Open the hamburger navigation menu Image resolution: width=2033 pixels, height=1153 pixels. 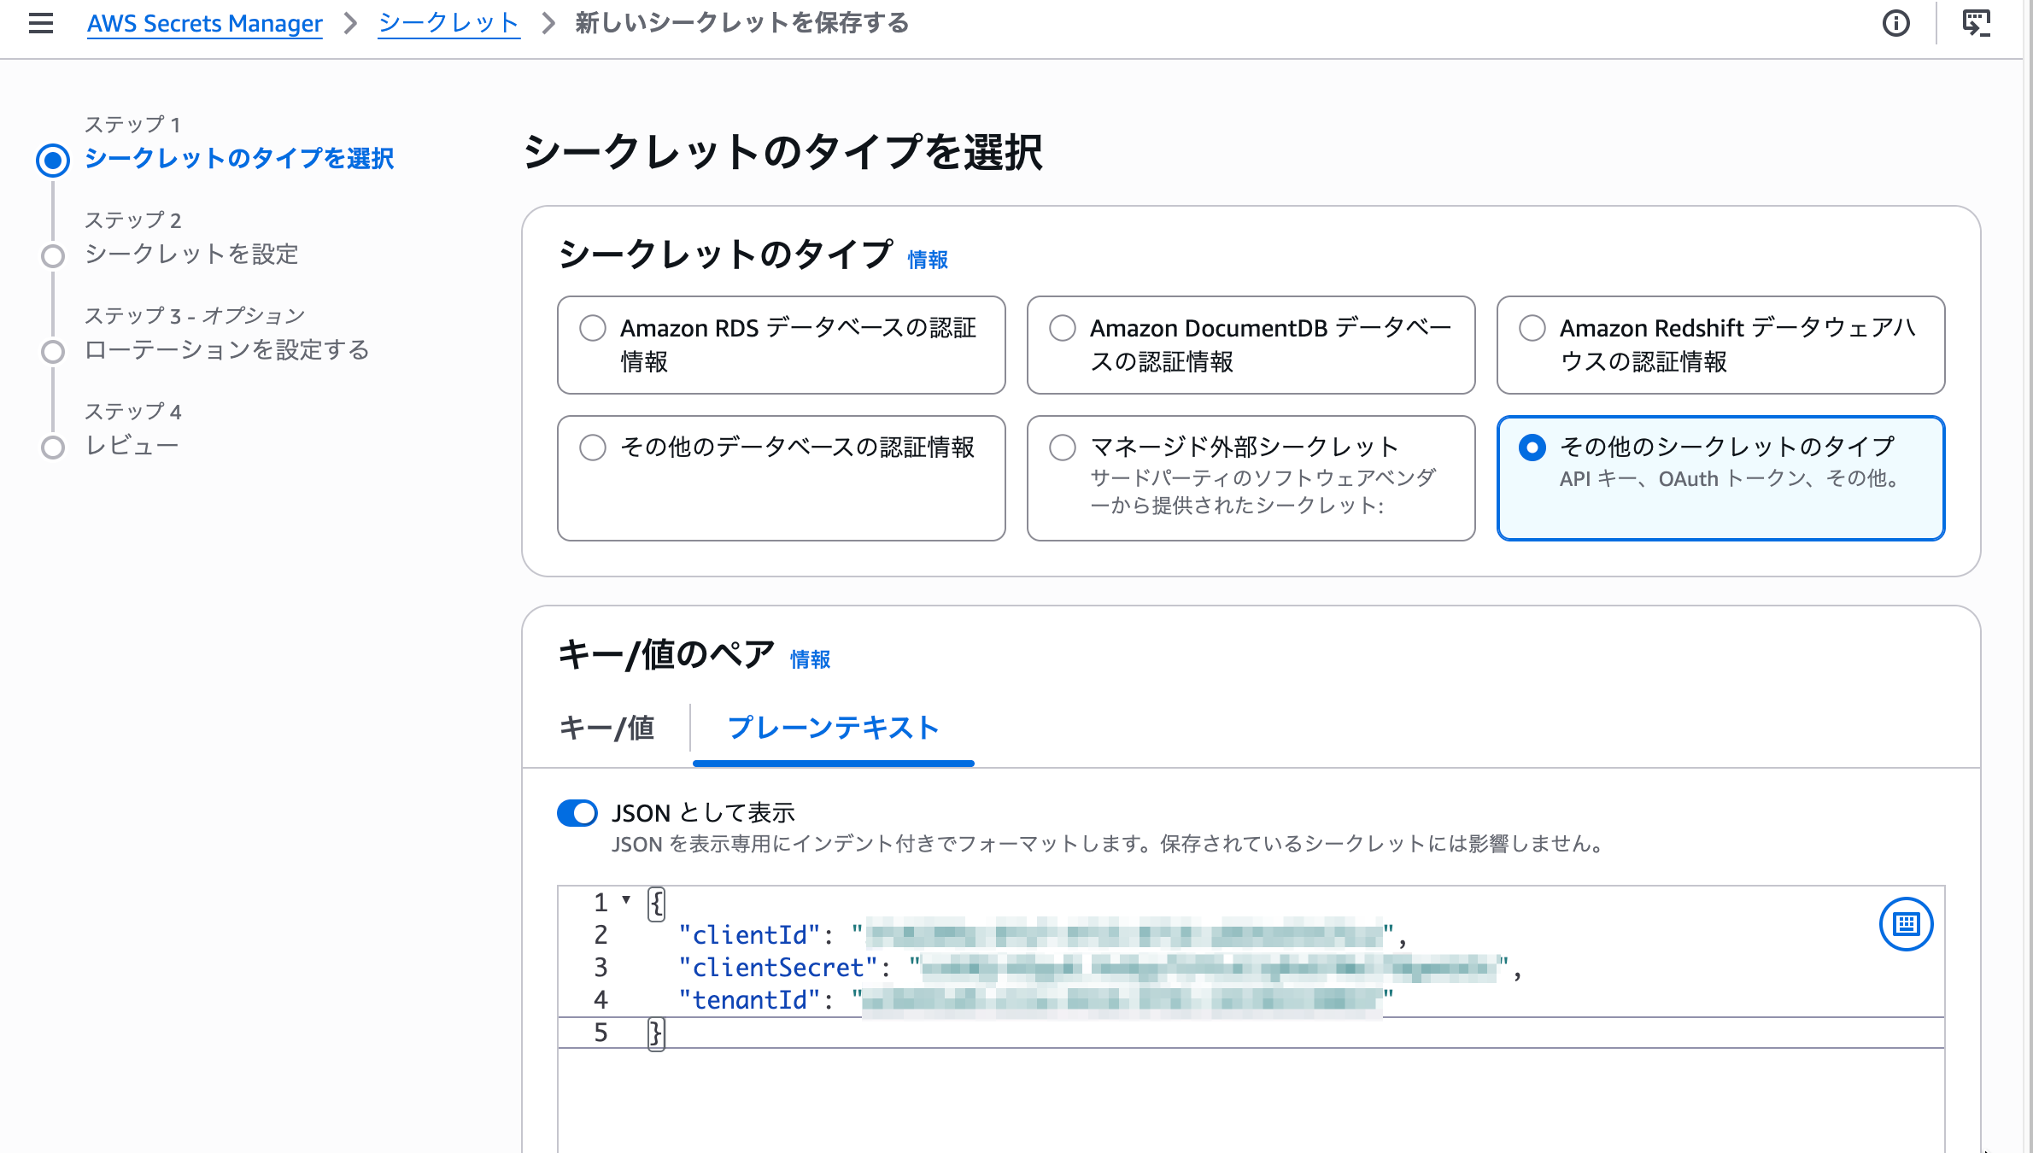coord(40,23)
